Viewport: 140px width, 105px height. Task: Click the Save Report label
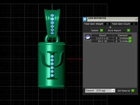114,30
